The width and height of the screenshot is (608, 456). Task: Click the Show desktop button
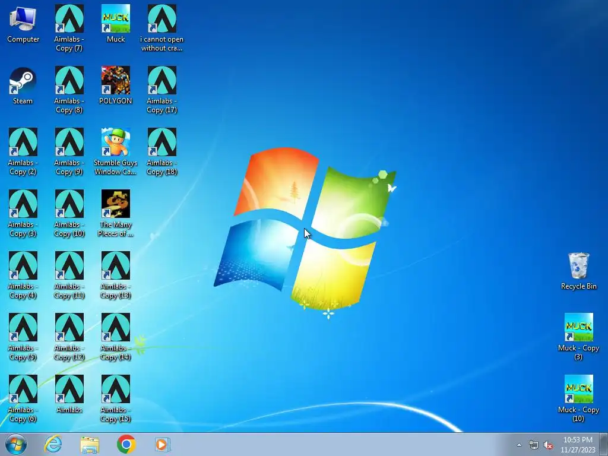click(x=603, y=444)
